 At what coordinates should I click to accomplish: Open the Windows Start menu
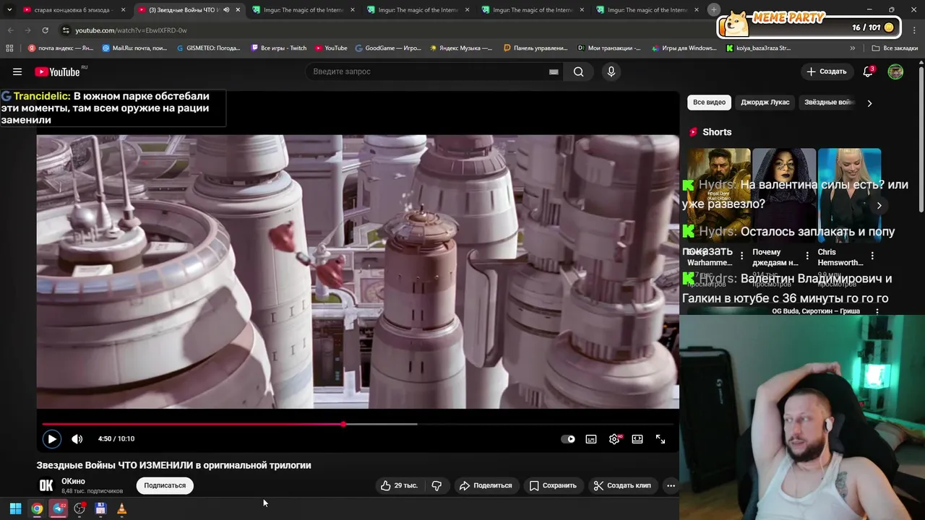coord(15,508)
